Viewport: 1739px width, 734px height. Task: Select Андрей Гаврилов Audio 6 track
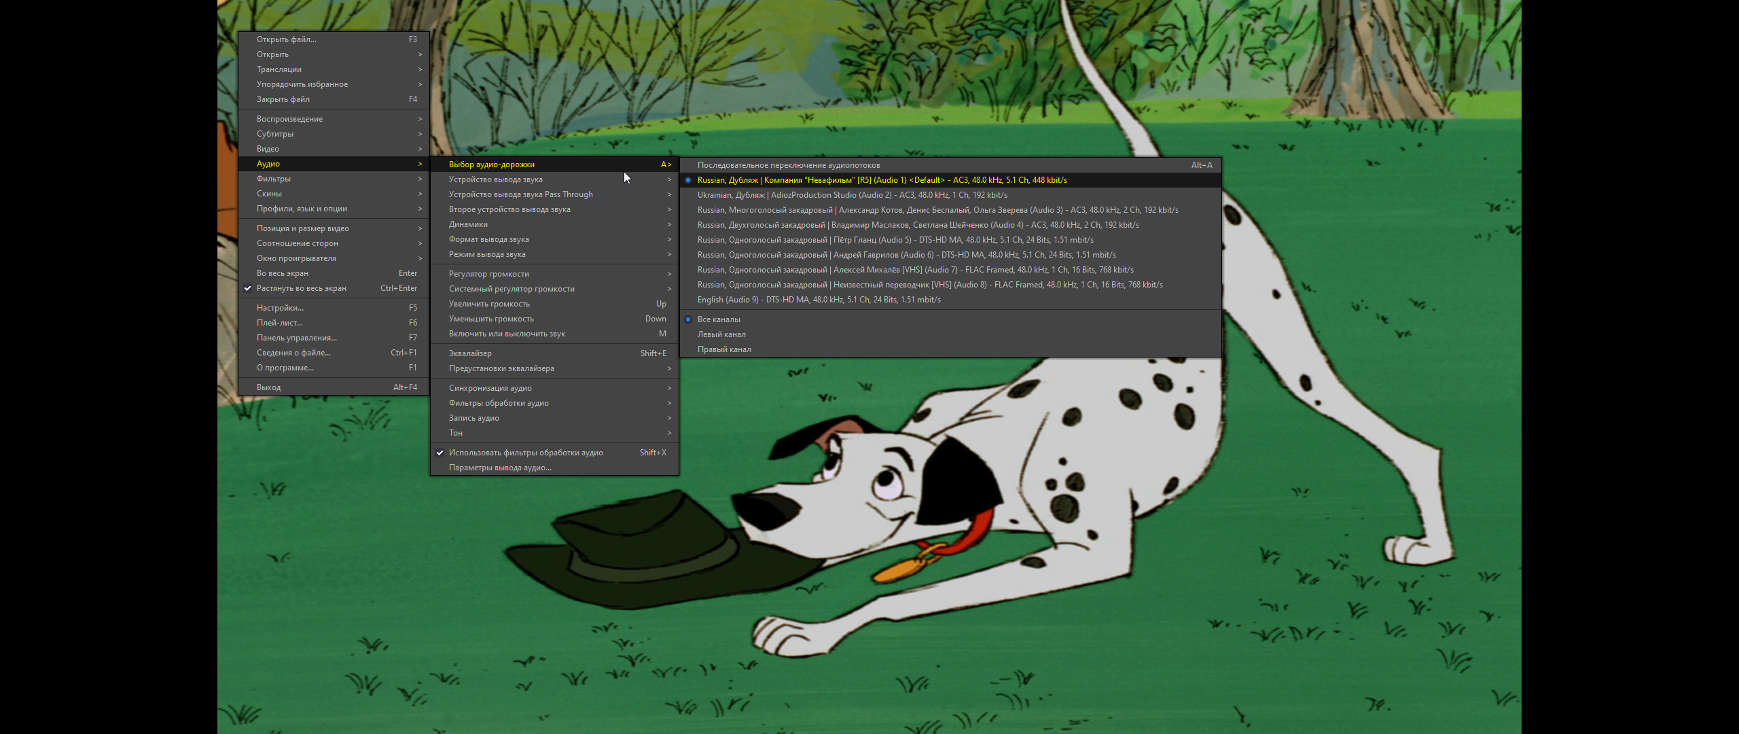[950, 255]
